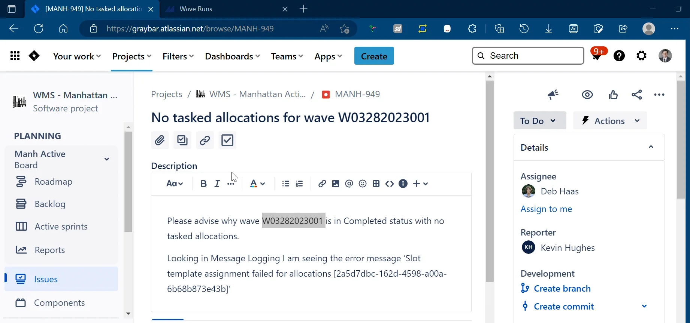Open the Your work menu
This screenshot has height=323, width=690.
[x=77, y=56]
